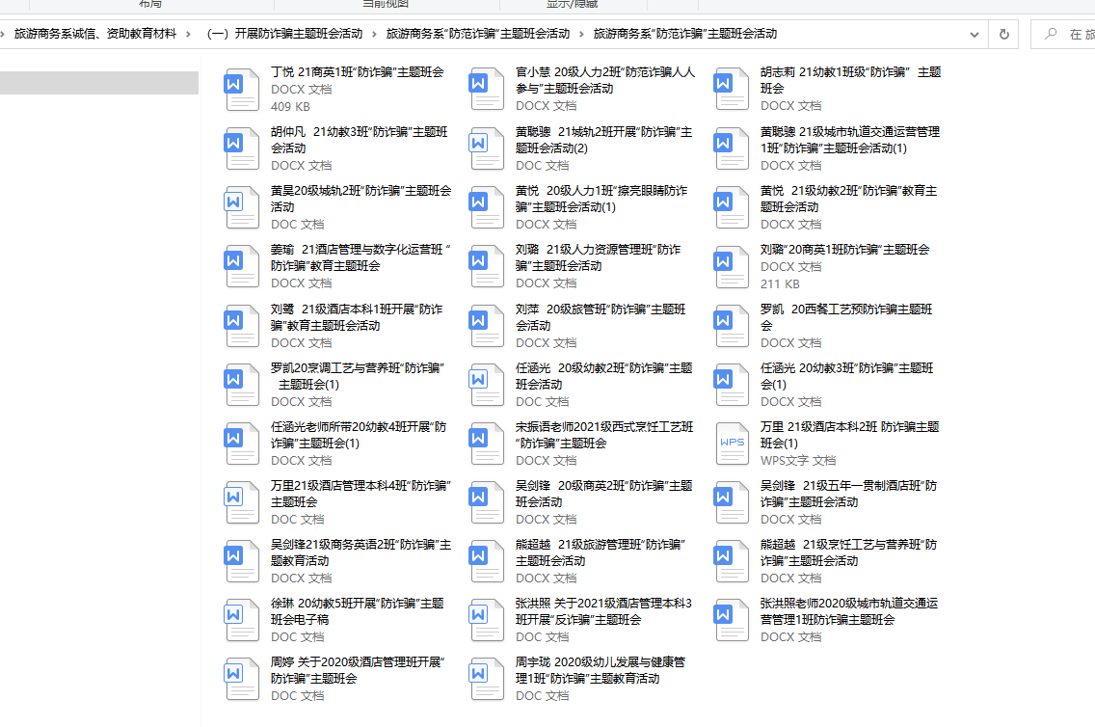
Task: Select the 胡志莉 21幼教1班 file icon
Action: pyautogui.click(x=732, y=89)
